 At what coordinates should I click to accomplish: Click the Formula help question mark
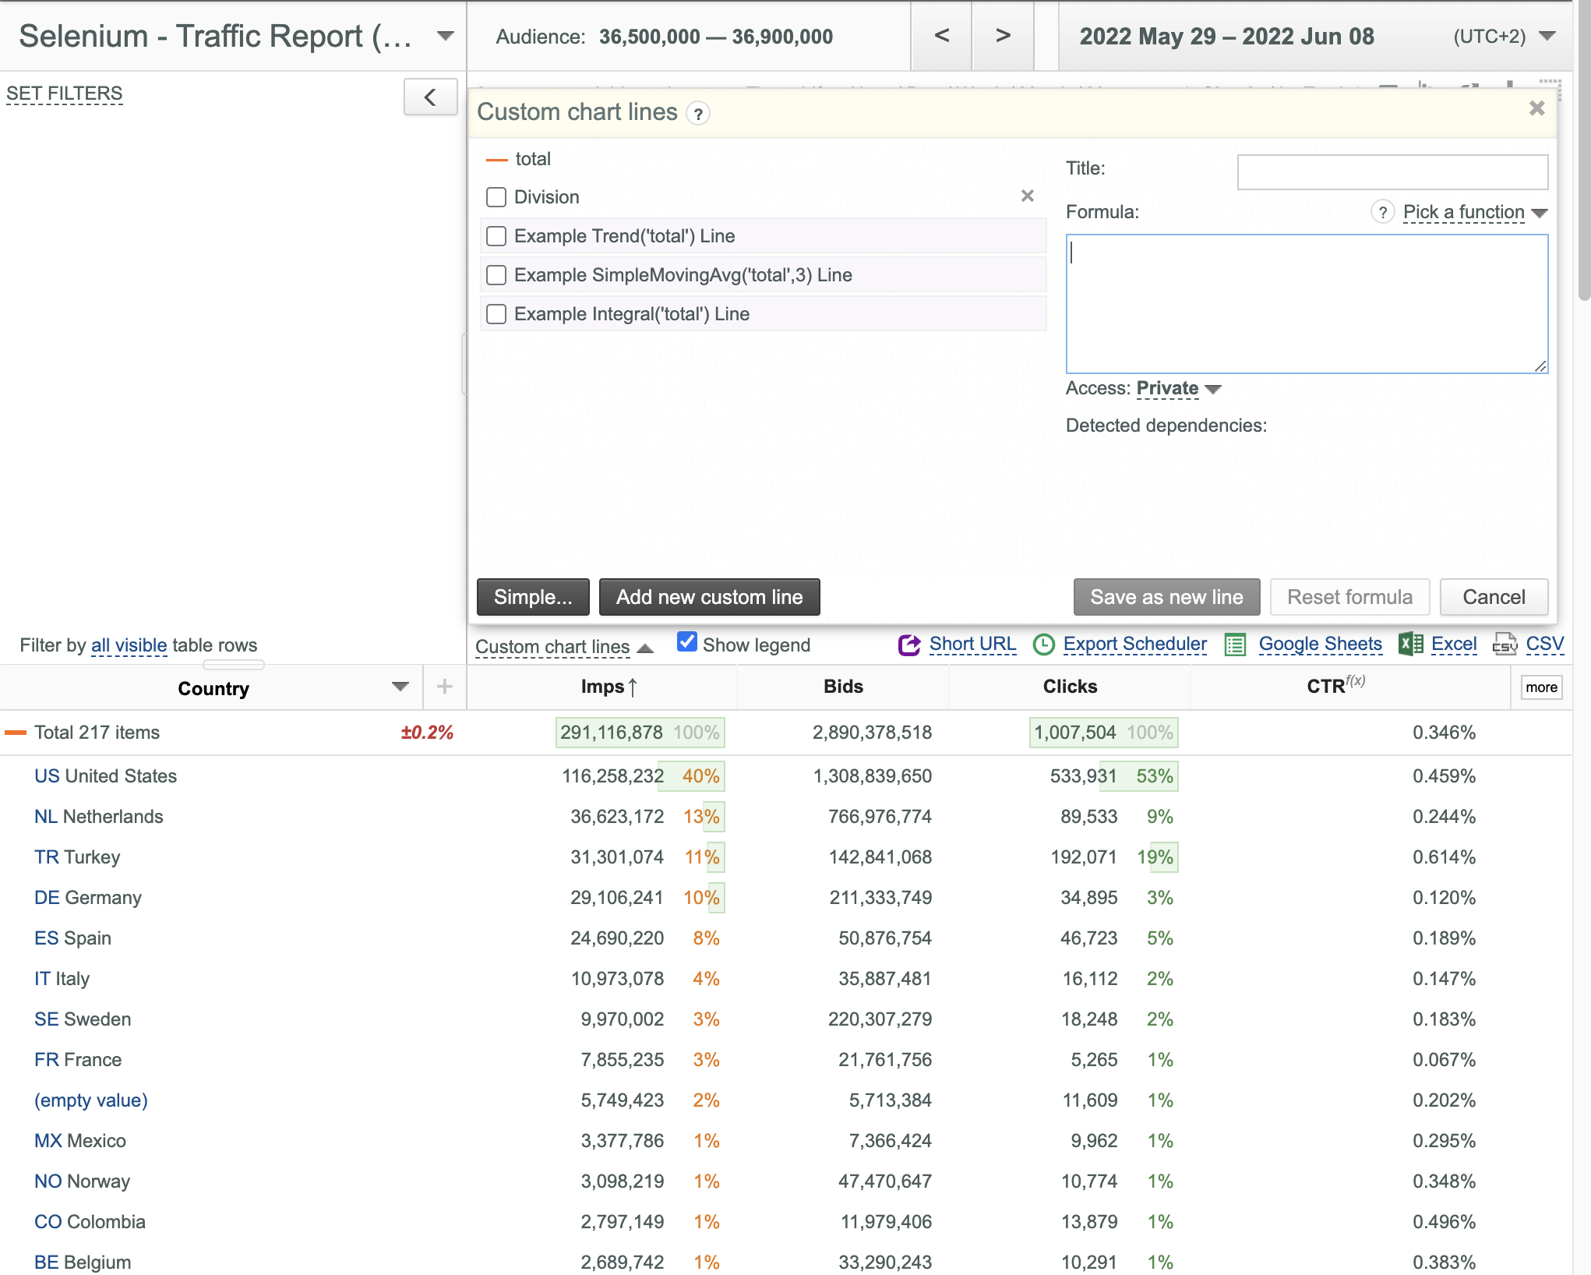click(1382, 212)
